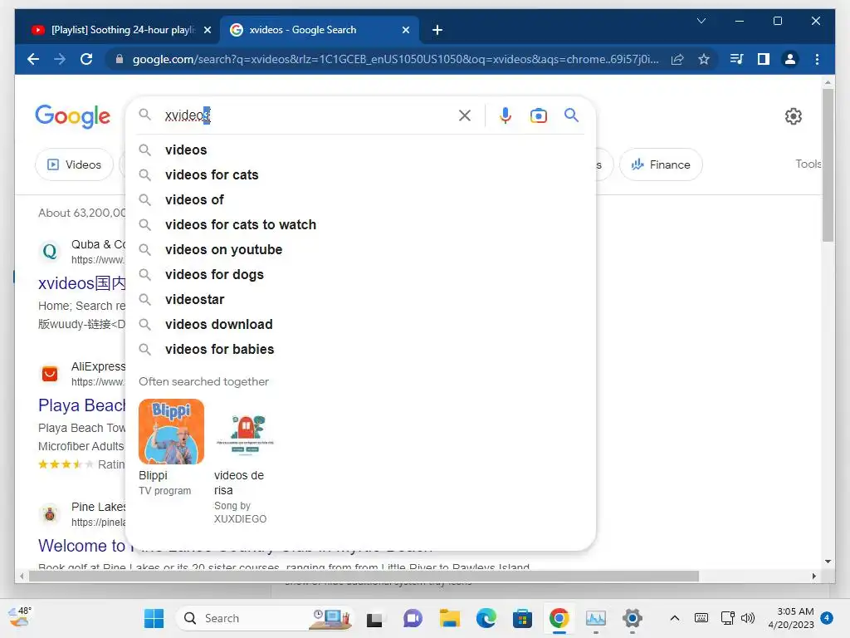The height and width of the screenshot is (638, 850).
Task: Open the xvideos first result link
Action: point(82,282)
